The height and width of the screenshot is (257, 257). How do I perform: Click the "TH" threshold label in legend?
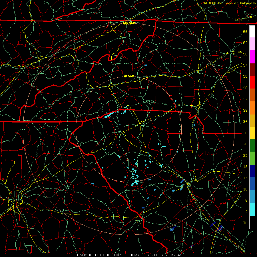tap(245, 223)
